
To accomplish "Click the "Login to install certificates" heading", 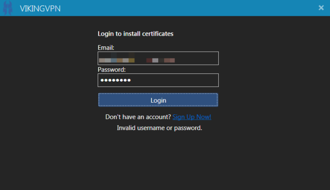I will tap(135, 34).
